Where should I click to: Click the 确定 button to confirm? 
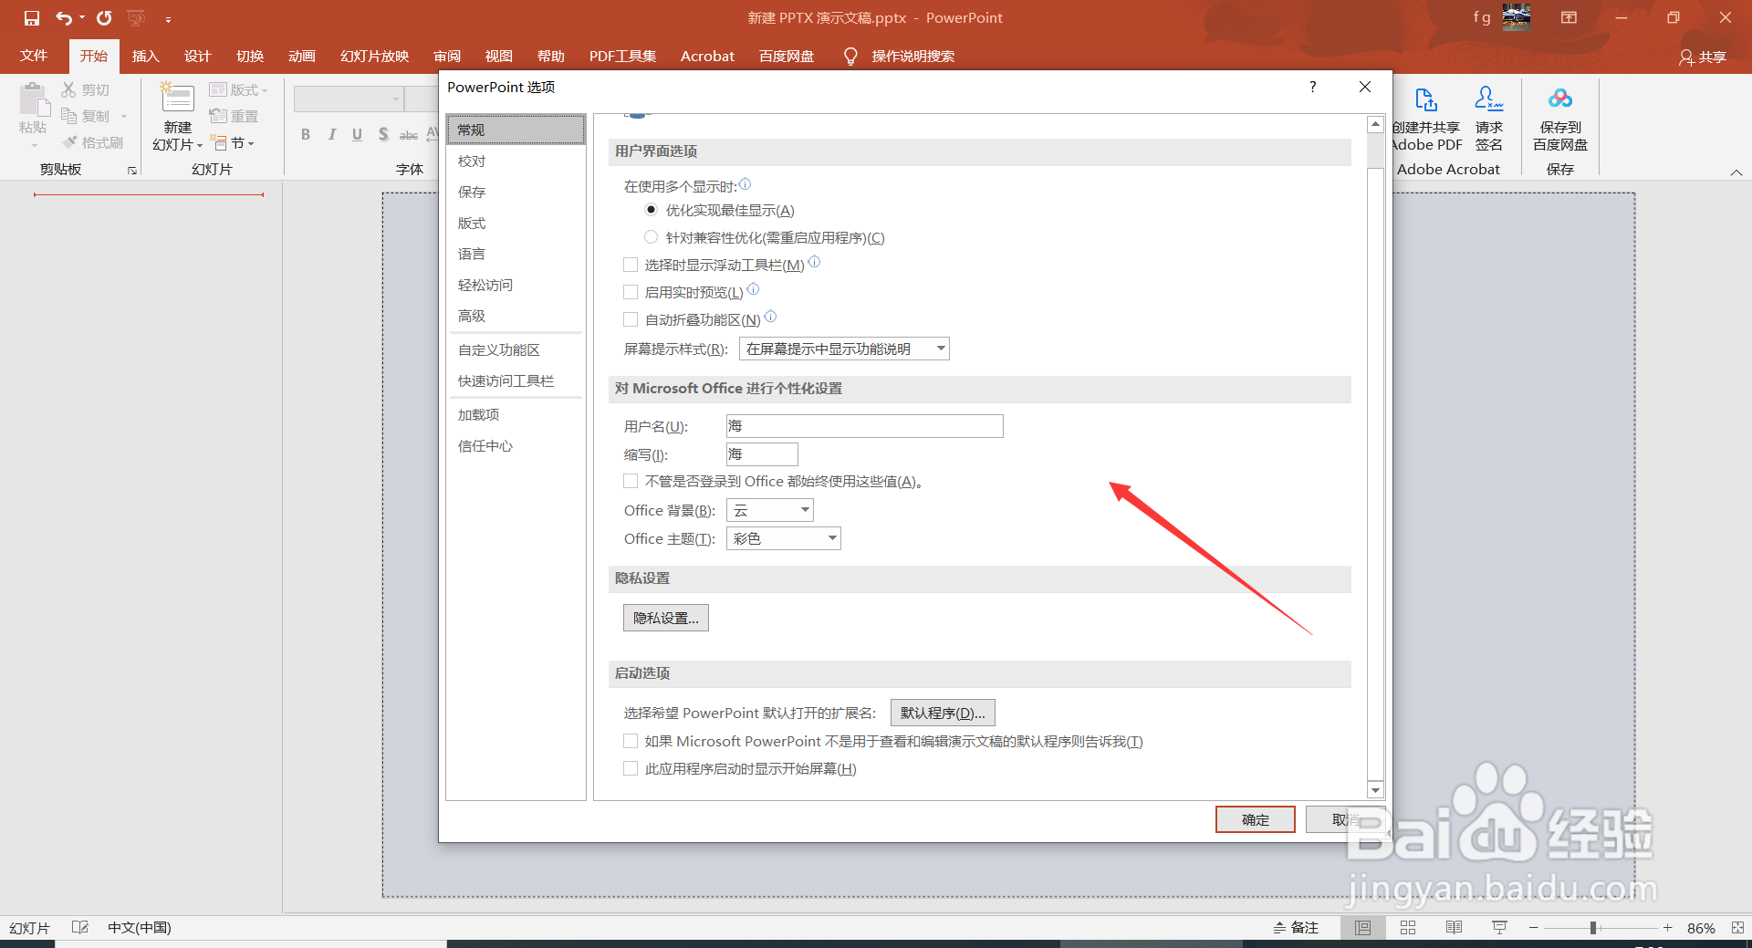(1255, 819)
